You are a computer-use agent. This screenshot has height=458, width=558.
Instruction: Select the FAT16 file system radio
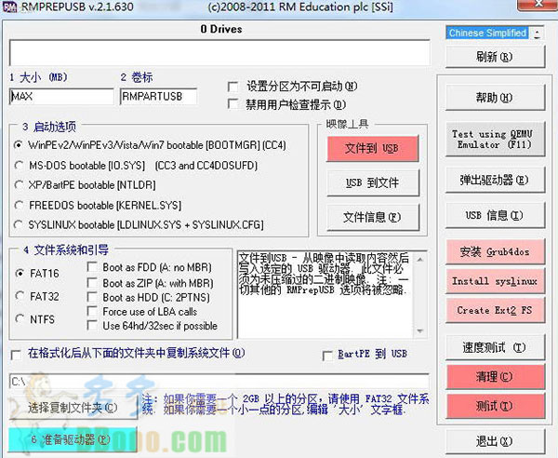(20, 274)
